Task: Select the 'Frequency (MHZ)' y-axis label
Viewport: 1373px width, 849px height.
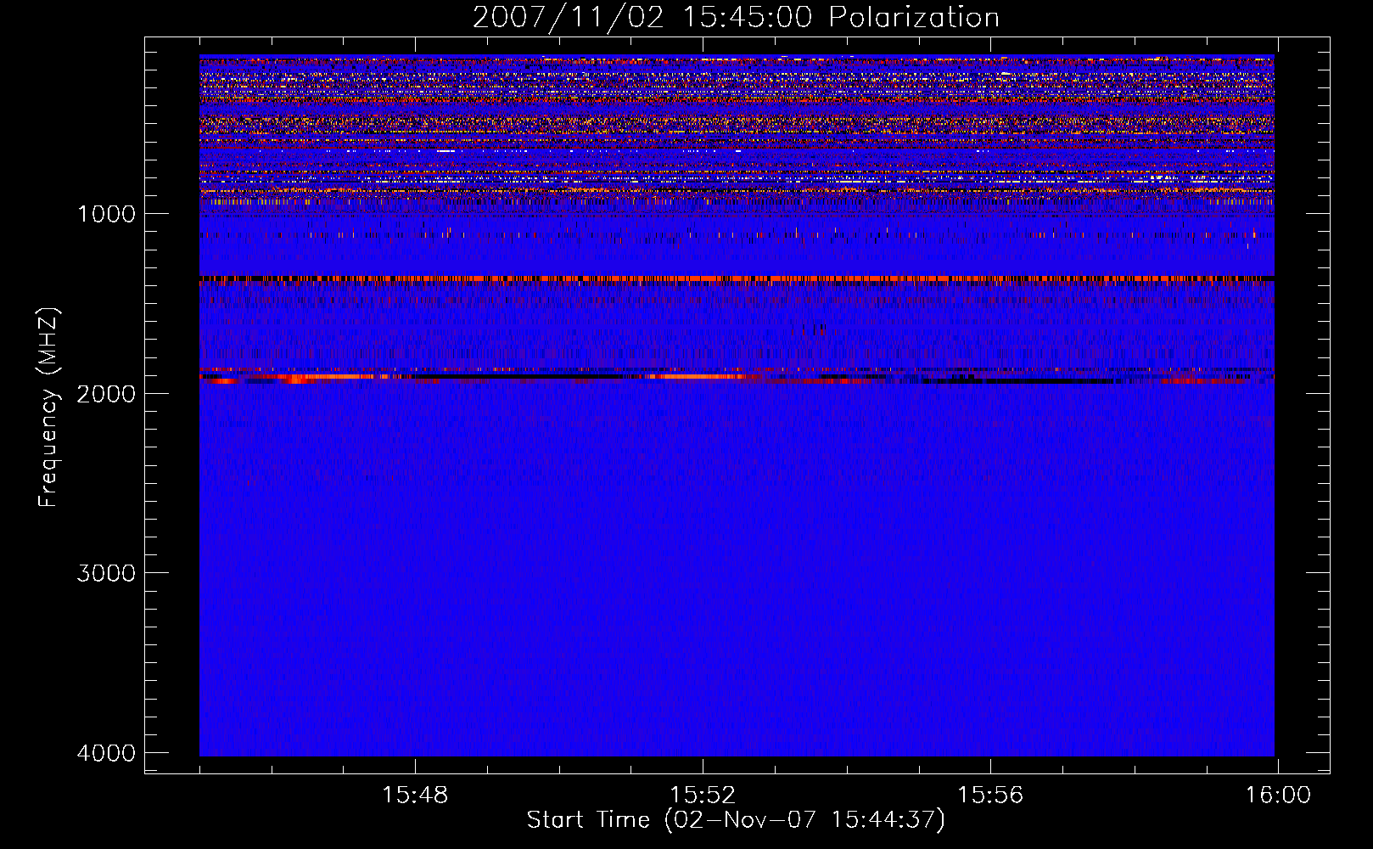Action: click(x=48, y=408)
